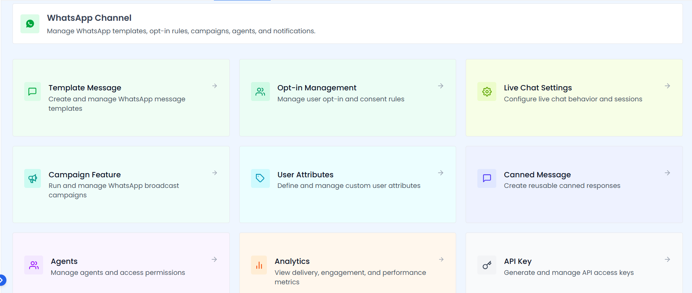Click the User Attributes tag icon
The image size is (692, 293).
click(260, 178)
